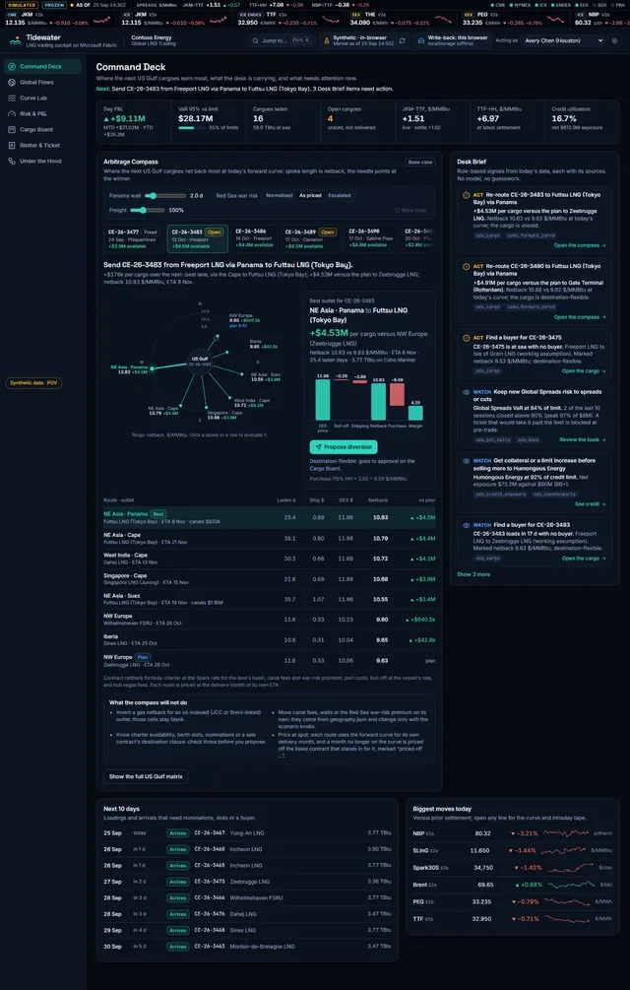Select the Blotter & Ticket icon

click(x=12, y=145)
